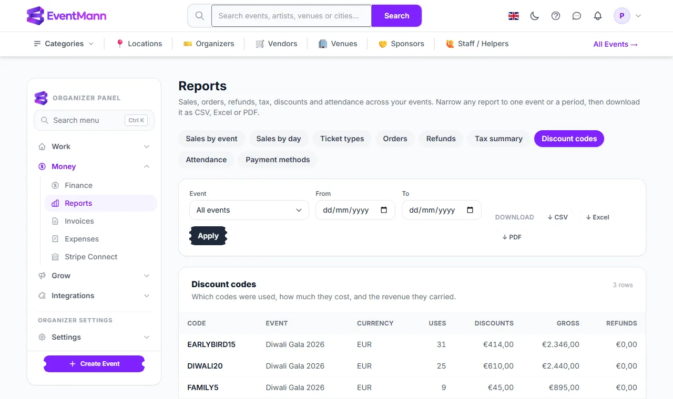Image resolution: width=673 pixels, height=399 pixels.
Task: Download report as PDF
Action: pos(512,237)
